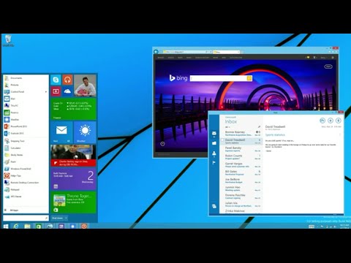Launch Paint from Start menu

(26, 161)
